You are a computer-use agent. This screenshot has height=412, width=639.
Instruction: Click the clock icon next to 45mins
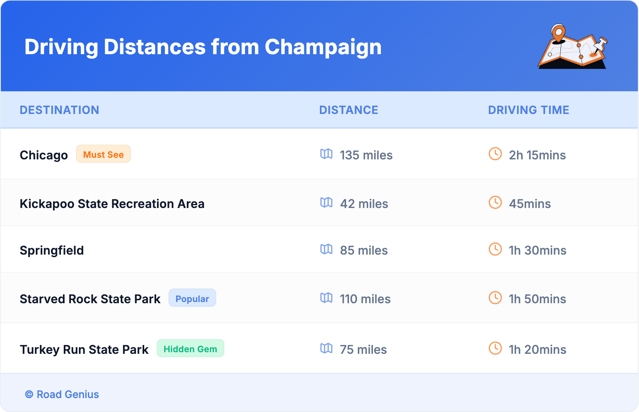(x=495, y=202)
